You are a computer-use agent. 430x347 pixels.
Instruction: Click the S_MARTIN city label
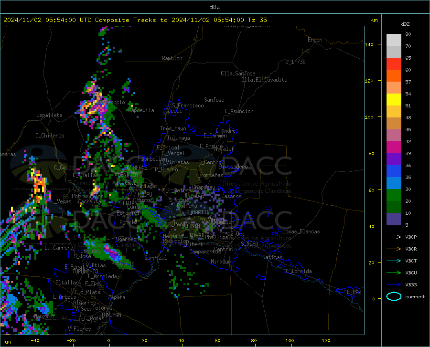[198, 212]
